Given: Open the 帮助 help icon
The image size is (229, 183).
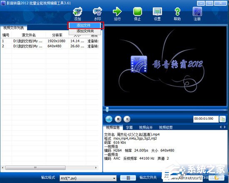Looking at the screenshot, I should (x=177, y=14).
